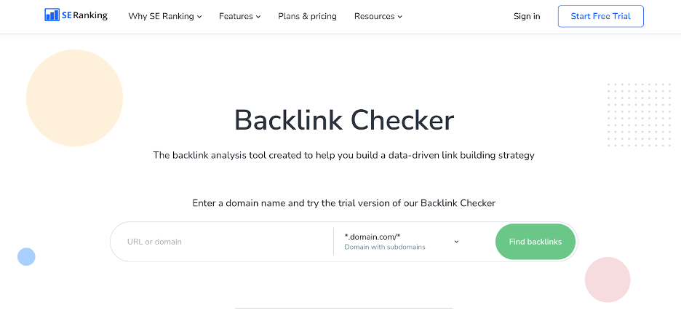The height and width of the screenshot is (316, 681).
Task: Click the chevron beside Why SE Ranking
Action: [x=199, y=17]
